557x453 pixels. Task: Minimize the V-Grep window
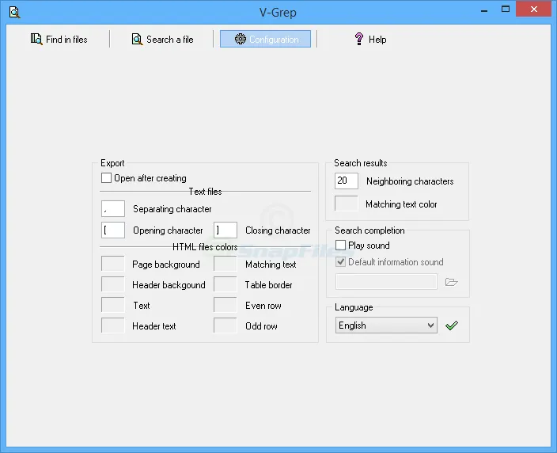tap(484, 10)
